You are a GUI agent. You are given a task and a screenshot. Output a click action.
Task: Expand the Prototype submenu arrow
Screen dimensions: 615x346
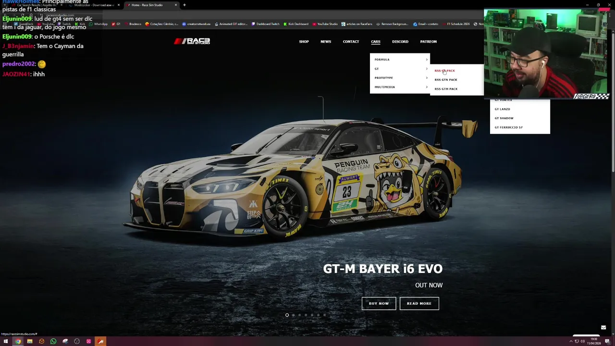point(427,78)
